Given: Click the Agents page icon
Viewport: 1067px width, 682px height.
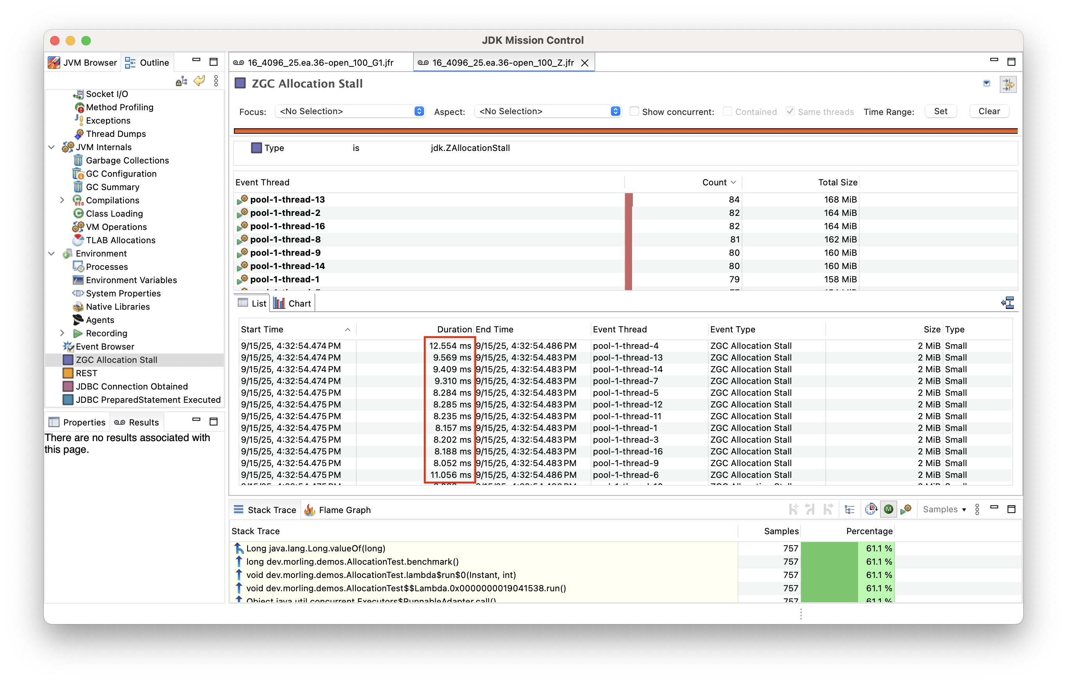Looking at the screenshot, I should [x=78, y=320].
